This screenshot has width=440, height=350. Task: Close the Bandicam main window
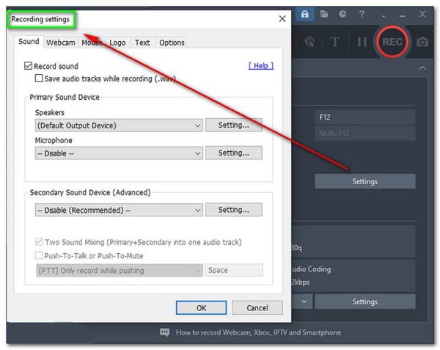422,14
